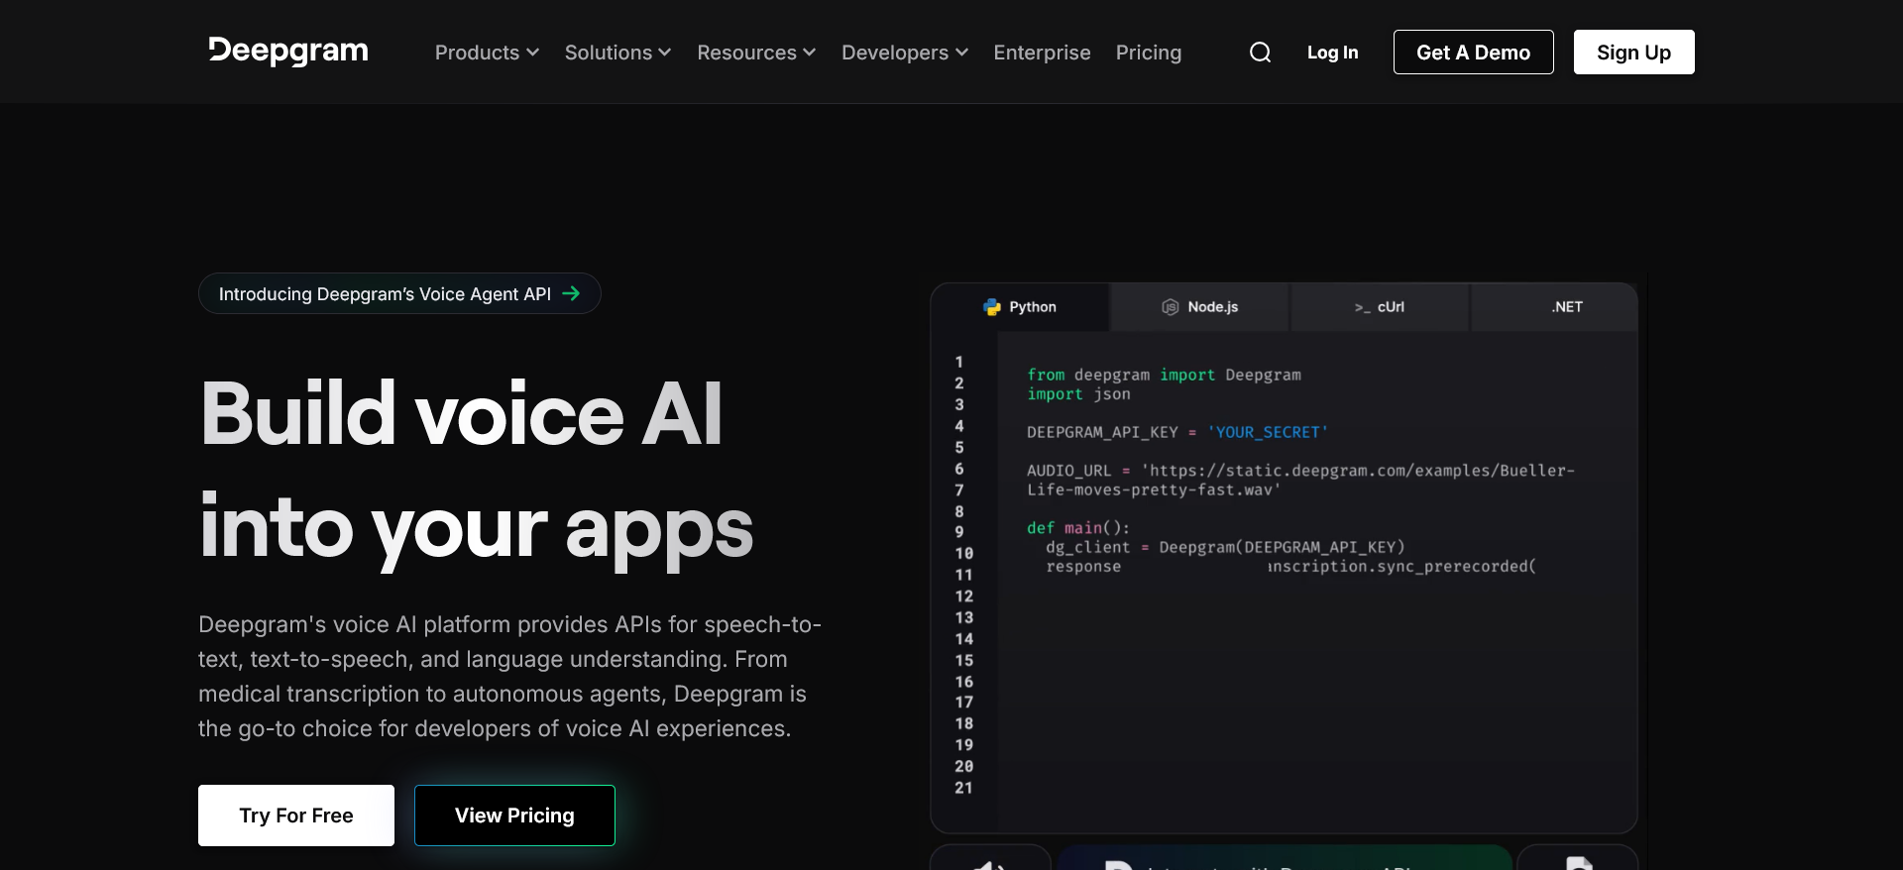Switch to the .NET code tab
The height and width of the screenshot is (870, 1903).
1554,307
